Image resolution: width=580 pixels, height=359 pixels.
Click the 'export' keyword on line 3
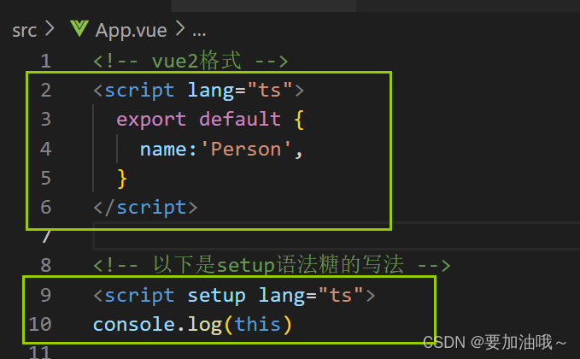click(x=151, y=120)
